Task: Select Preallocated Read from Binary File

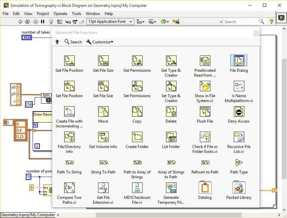Action: [205, 61]
